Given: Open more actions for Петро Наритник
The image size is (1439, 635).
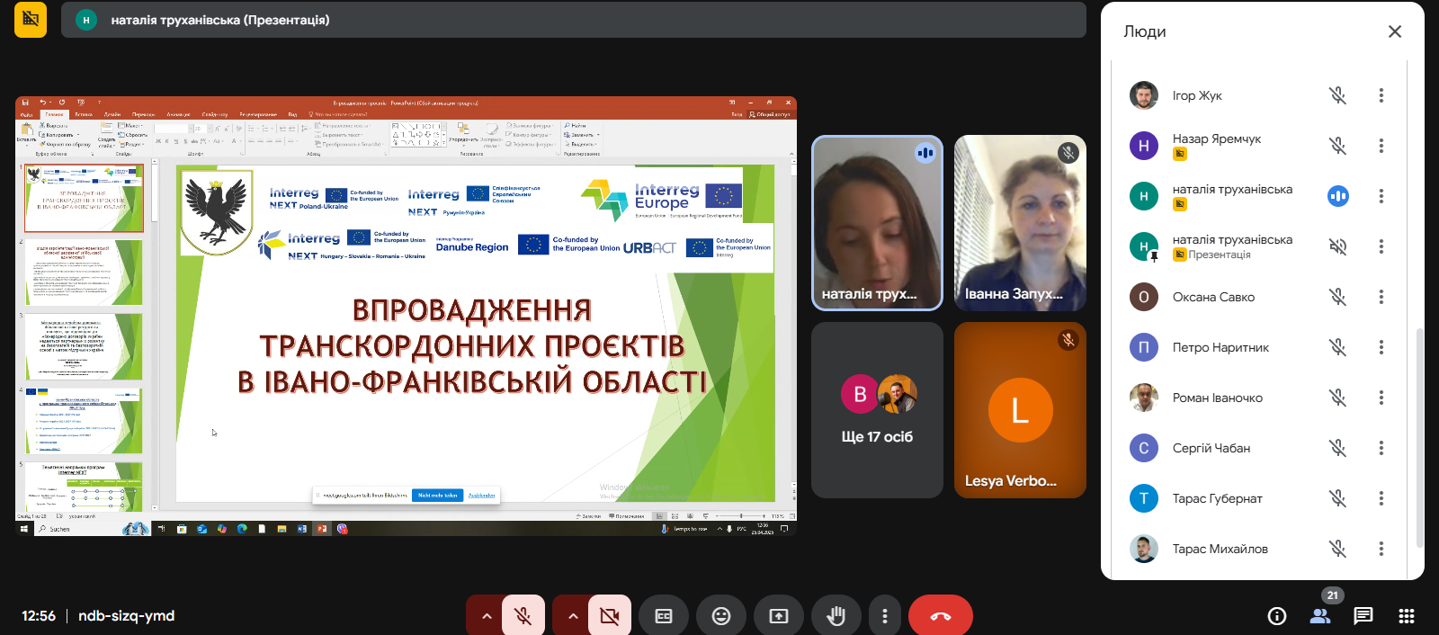Looking at the screenshot, I should 1381,347.
